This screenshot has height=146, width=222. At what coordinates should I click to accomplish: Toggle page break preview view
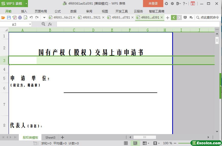(135, 143)
